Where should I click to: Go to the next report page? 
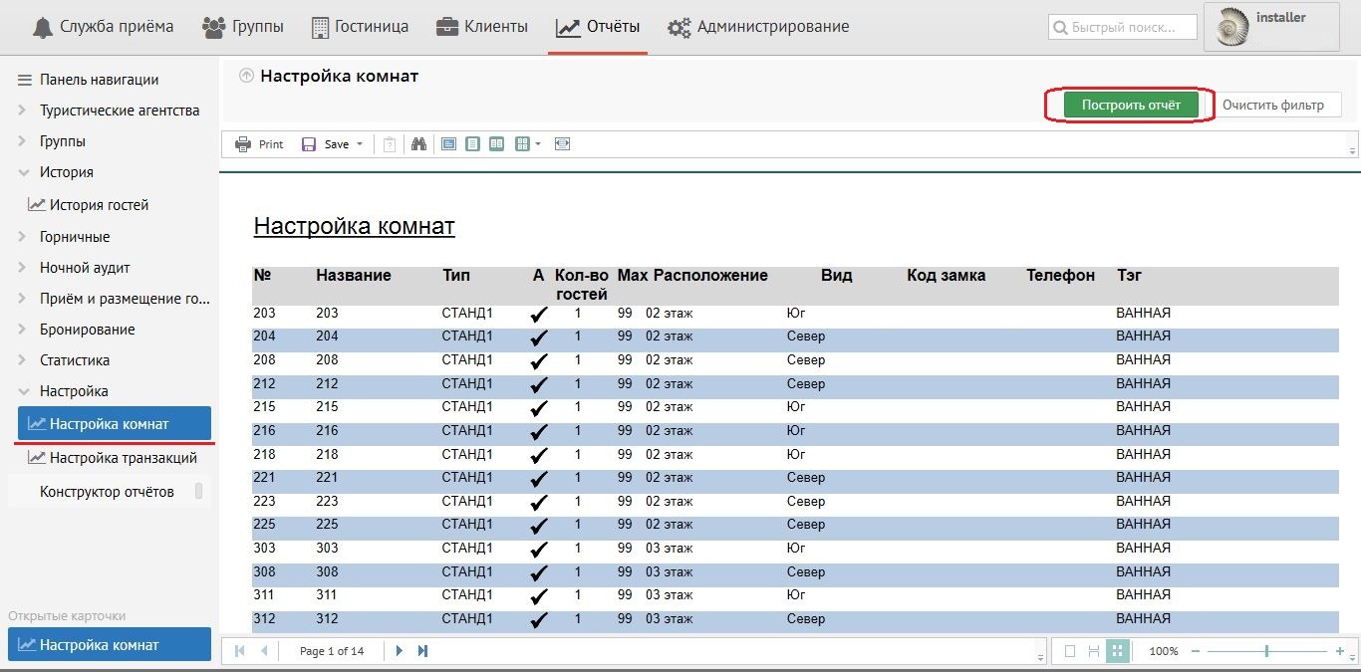coord(400,651)
